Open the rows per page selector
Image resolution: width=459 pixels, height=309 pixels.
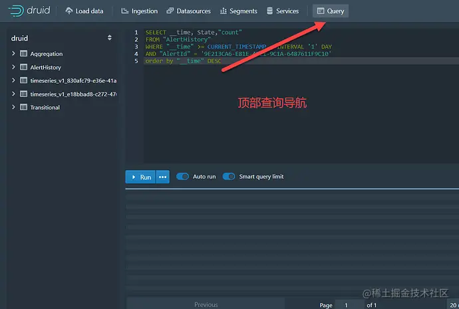click(452, 304)
